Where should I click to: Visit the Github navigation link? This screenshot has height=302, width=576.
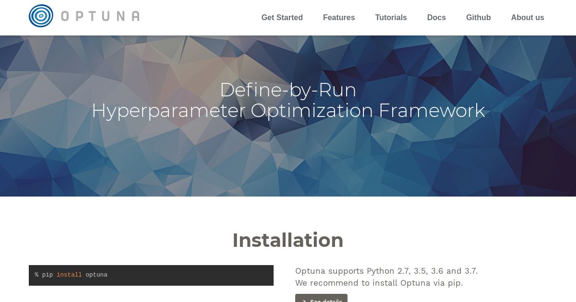click(478, 18)
